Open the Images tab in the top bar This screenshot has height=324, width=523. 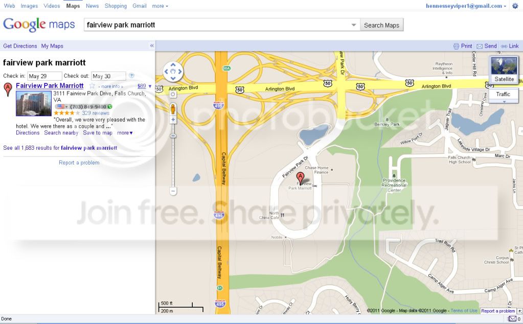click(x=29, y=6)
